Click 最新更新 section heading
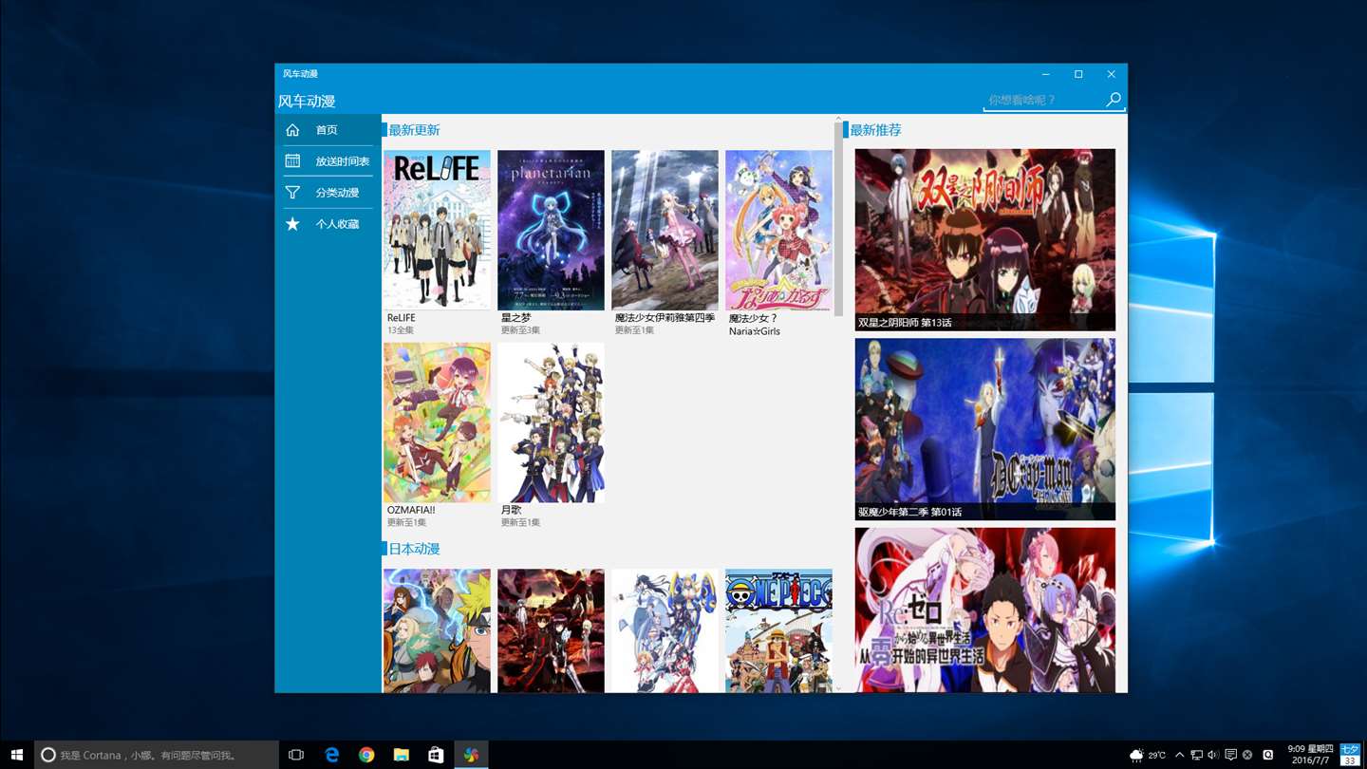The image size is (1367, 769). [414, 130]
